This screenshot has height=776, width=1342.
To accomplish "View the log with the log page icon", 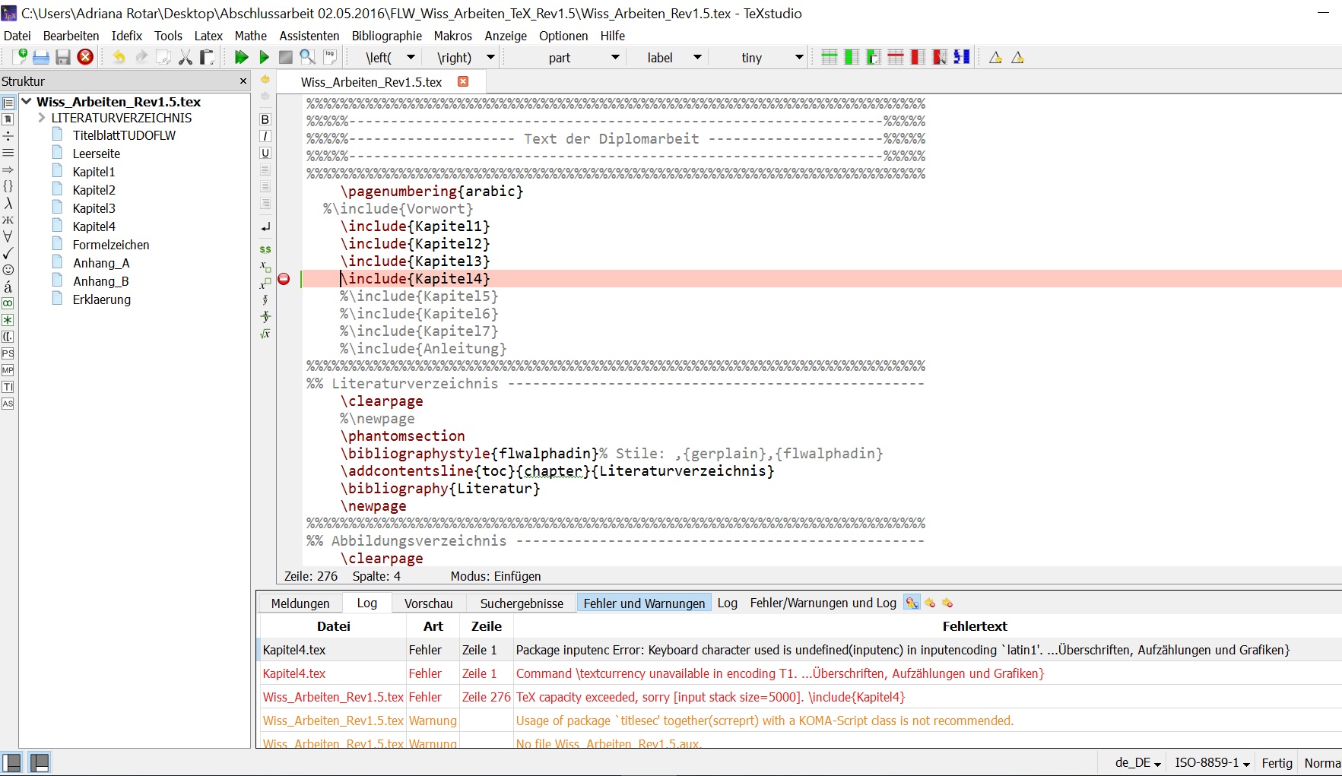I will coord(330,57).
